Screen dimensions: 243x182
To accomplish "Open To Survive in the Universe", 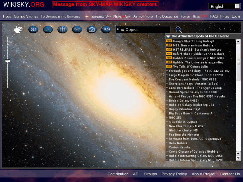I will [x=60, y=16].
